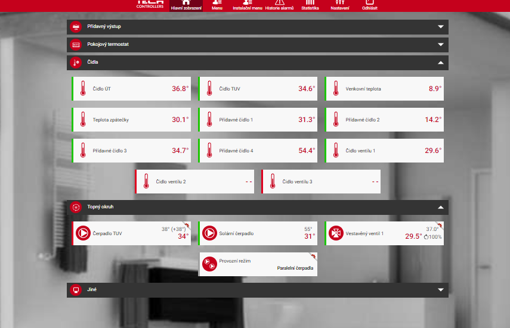Open settings wrench on Čerpadlo TUV tile

pos(187,225)
